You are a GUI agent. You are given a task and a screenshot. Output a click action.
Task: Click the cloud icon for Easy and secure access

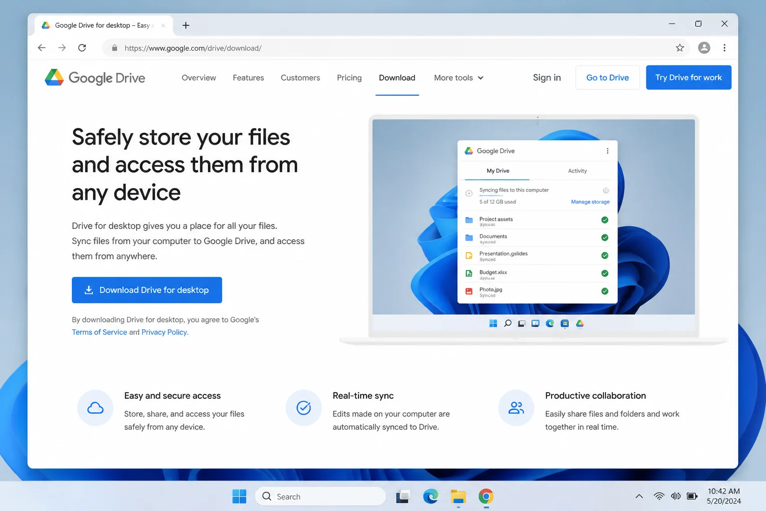click(95, 408)
